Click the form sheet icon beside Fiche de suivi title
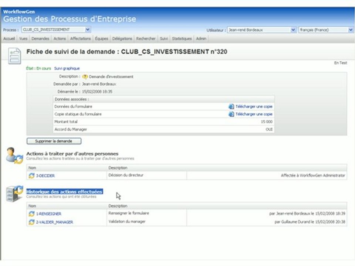The image size is (355, 266). pyautogui.click(x=14, y=56)
